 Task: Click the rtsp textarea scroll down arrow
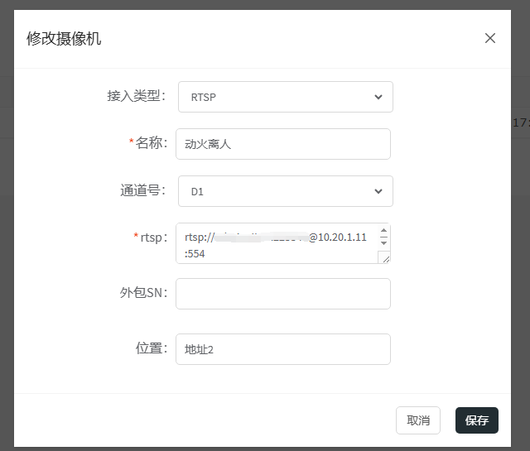click(x=383, y=243)
